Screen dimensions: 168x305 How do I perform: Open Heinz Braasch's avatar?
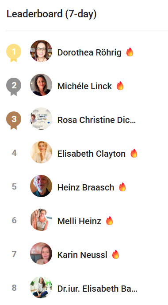41,186
